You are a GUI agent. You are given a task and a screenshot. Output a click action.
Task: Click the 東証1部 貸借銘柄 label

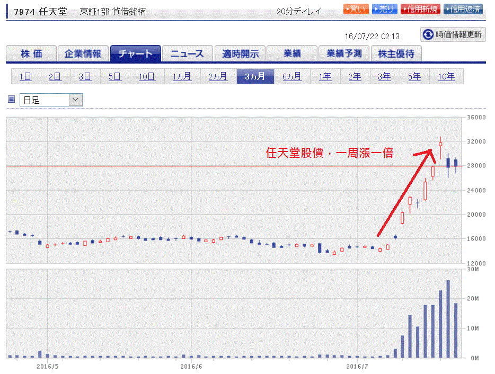[x=113, y=12]
